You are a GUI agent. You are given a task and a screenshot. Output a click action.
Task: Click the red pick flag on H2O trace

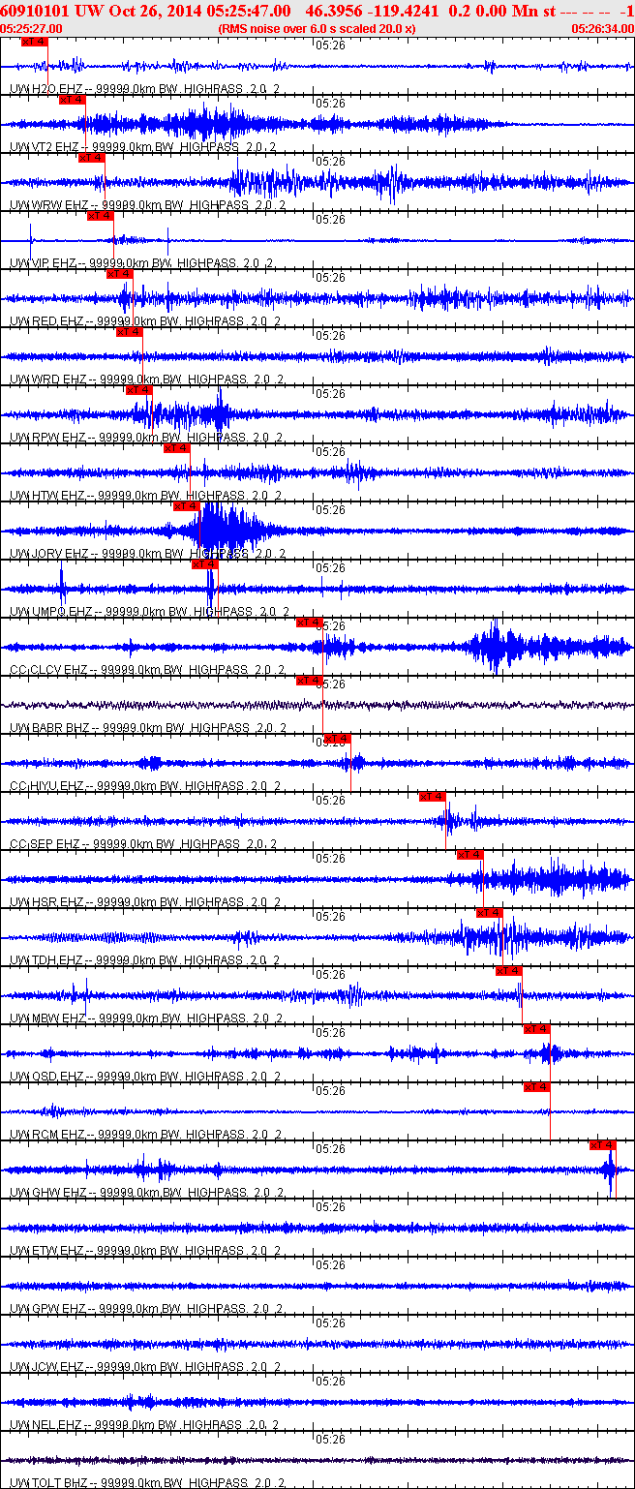[x=34, y=43]
